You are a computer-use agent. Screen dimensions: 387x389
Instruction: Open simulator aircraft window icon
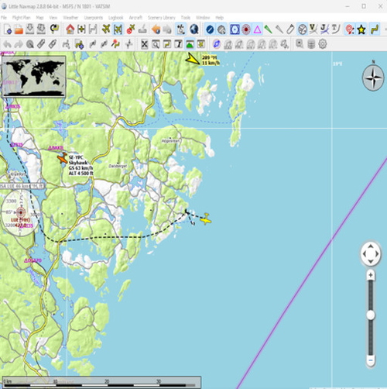pos(201,44)
